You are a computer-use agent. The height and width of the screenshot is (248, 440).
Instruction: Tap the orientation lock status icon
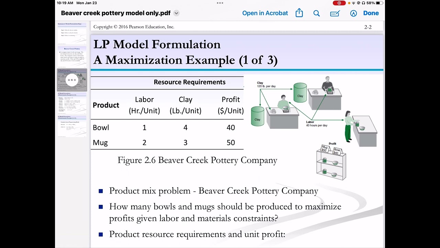click(x=359, y=3)
